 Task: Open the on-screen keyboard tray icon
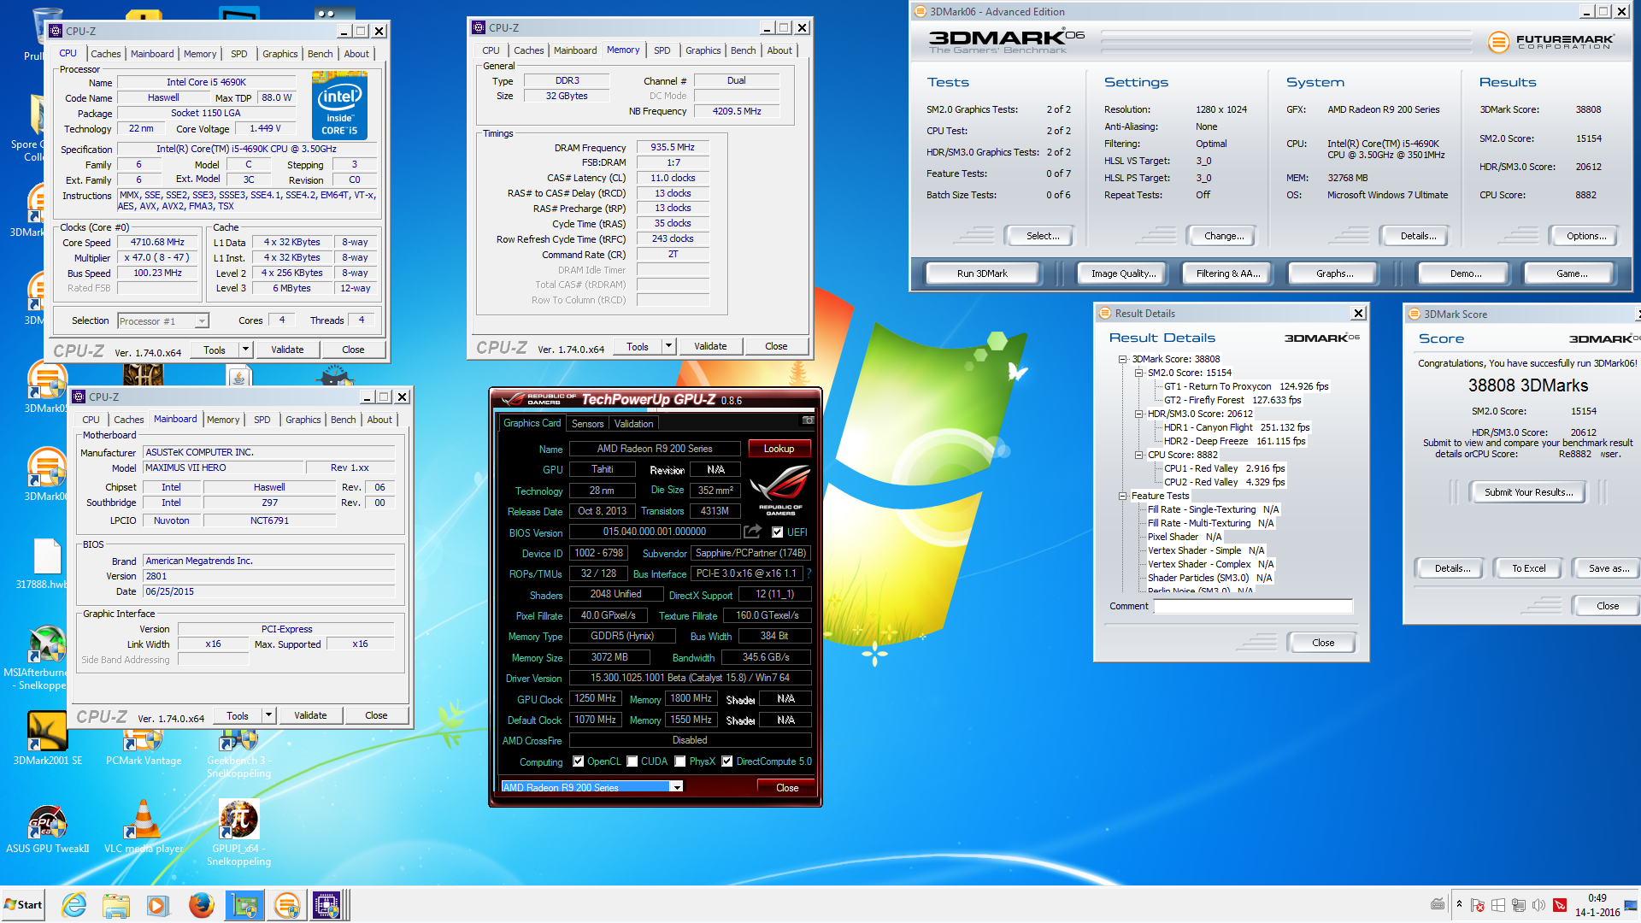(x=1438, y=904)
